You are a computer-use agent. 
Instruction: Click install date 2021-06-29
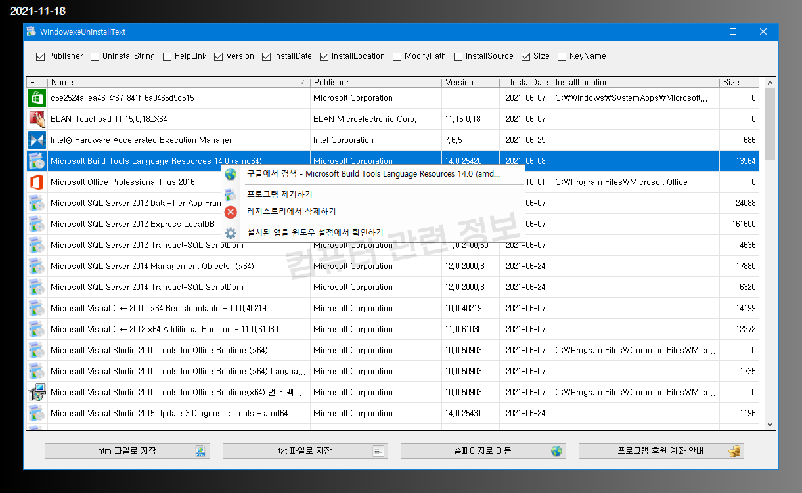click(525, 140)
